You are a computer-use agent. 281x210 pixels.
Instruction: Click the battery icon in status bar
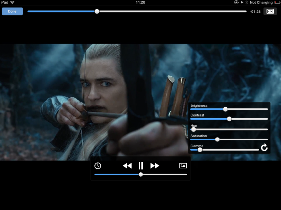[x=277, y=2]
